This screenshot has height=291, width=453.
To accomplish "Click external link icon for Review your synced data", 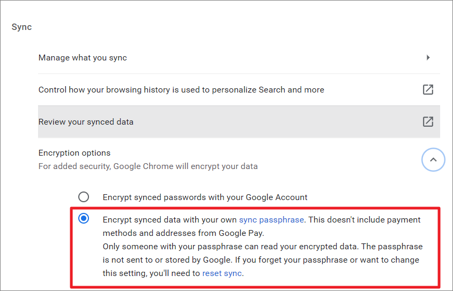I will pos(428,122).
